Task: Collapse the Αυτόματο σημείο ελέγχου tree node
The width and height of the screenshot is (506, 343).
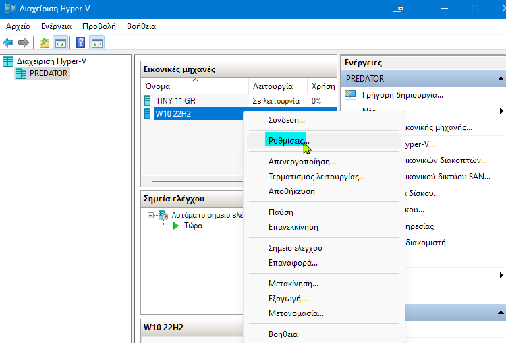Action: coord(150,215)
